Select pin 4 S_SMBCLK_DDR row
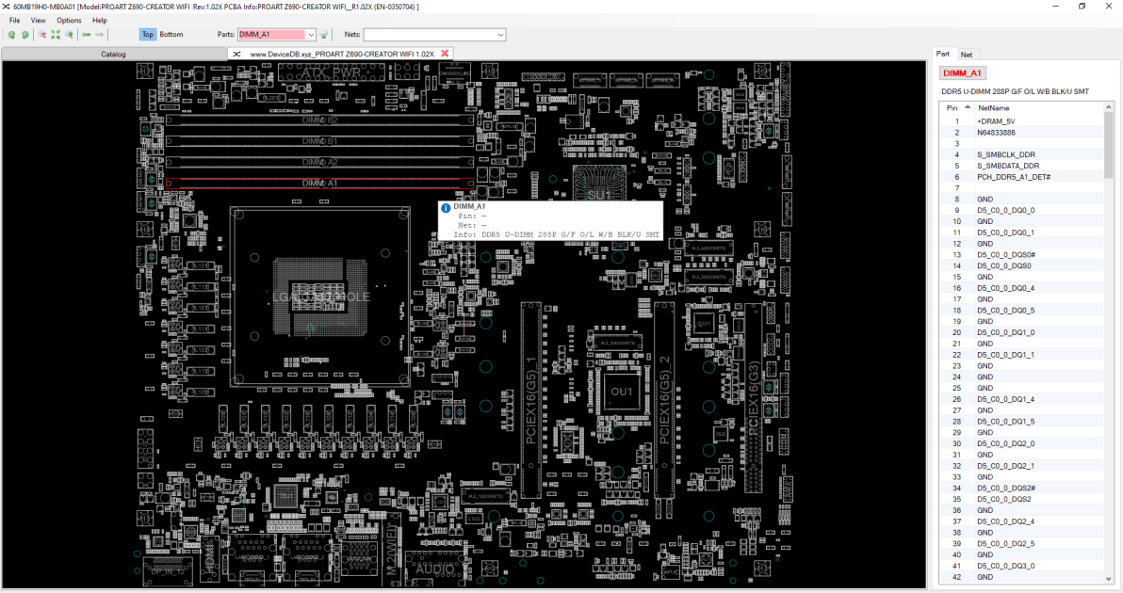Viewport: 1123px width, 593px height. pos(1021,154)
